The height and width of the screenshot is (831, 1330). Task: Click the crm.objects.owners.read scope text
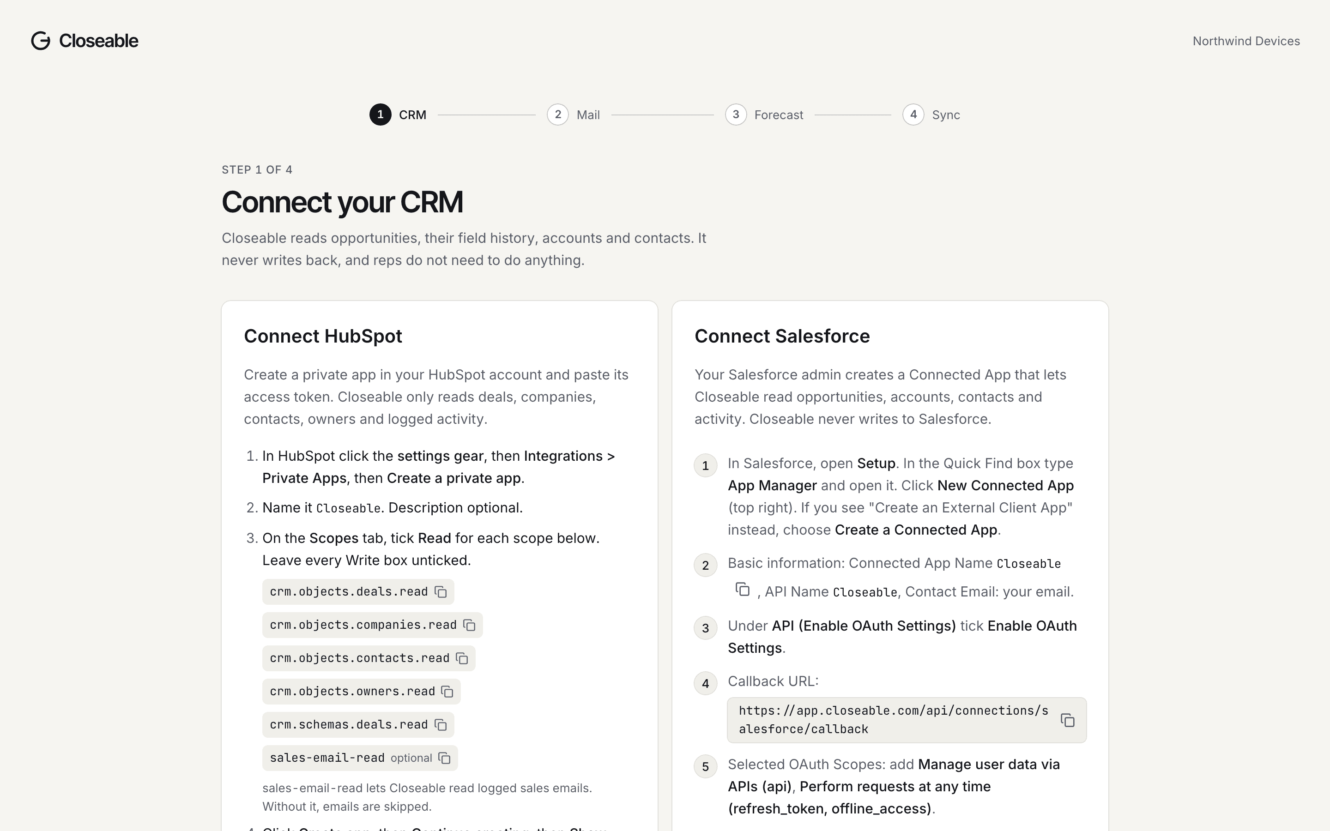click(352, 692)
